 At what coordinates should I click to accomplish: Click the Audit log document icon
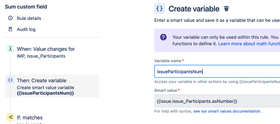coord(10,29)
